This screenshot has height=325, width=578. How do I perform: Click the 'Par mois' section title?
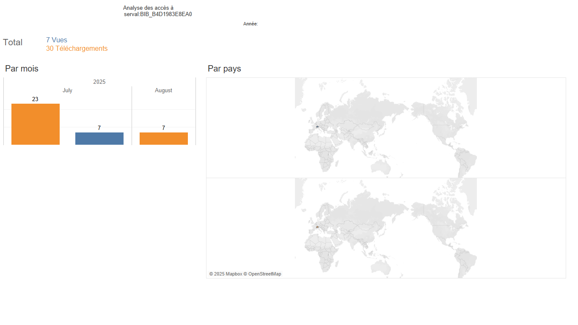click(x=22, y=69)
